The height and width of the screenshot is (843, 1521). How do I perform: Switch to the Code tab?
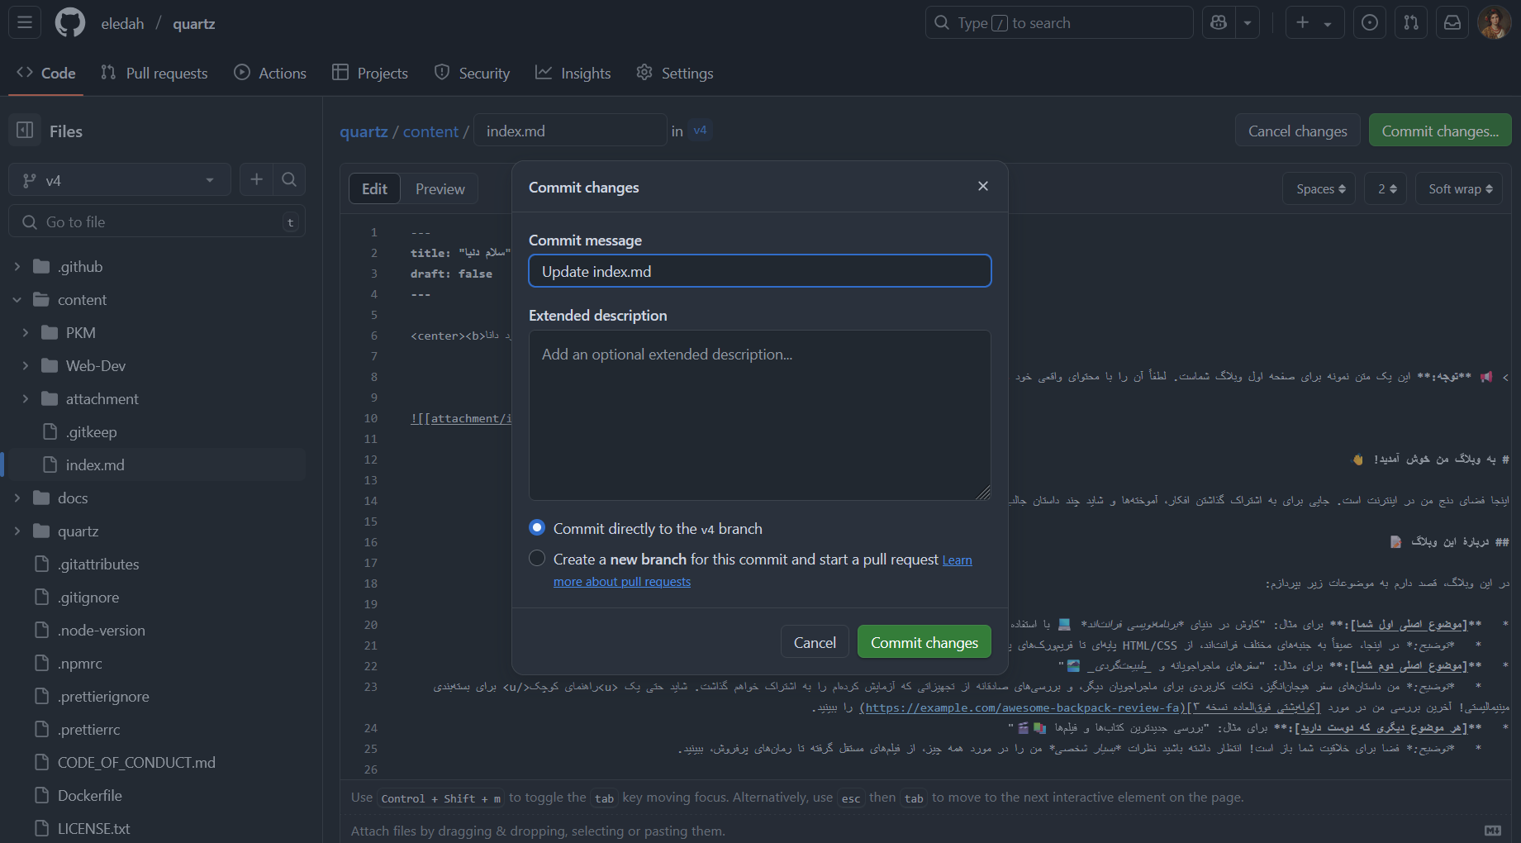(x=46, y=73)
